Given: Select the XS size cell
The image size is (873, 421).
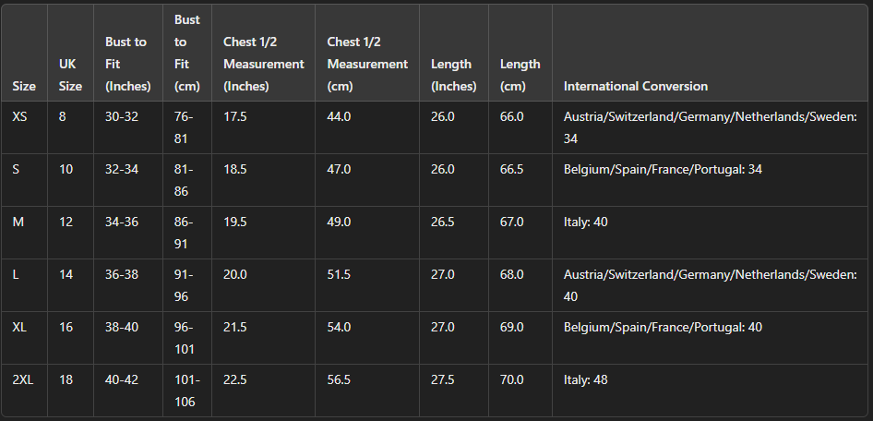Looking at the screenshot, I should coord(20,117).
